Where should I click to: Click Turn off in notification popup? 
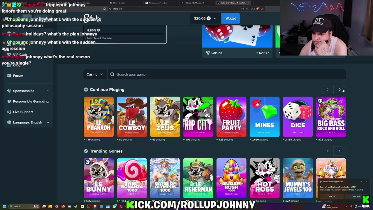[332, 196]
